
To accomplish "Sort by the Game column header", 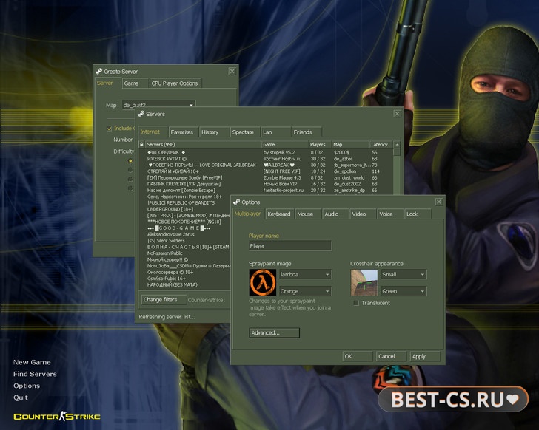I will (x=284, y=144).
